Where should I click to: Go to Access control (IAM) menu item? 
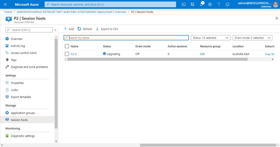(x=24, y=53)
